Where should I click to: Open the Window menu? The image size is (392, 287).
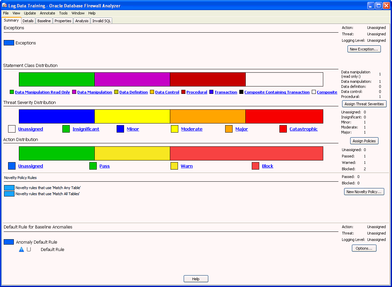click(x=78, y=13)
